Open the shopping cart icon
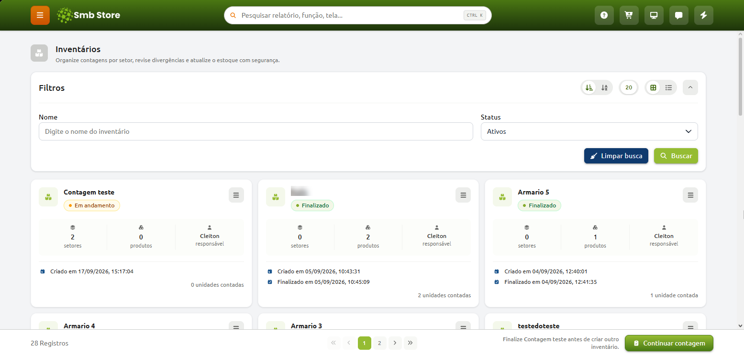 [629, 15]
